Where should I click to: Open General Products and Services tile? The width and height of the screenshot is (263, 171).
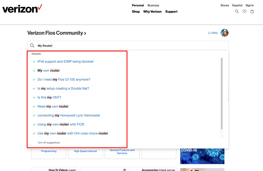[x=122, y=152]
